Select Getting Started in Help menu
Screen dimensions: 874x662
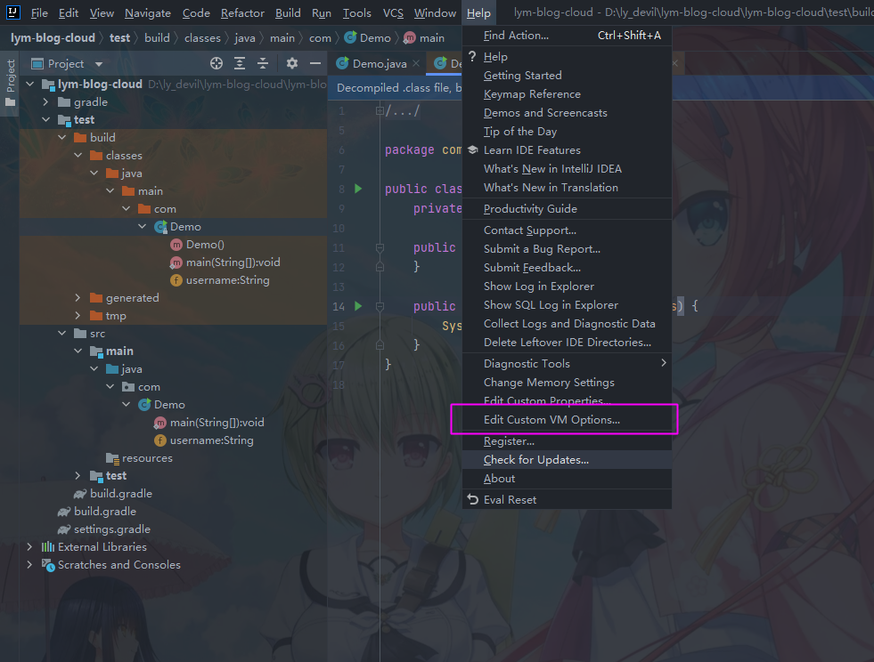567,75
